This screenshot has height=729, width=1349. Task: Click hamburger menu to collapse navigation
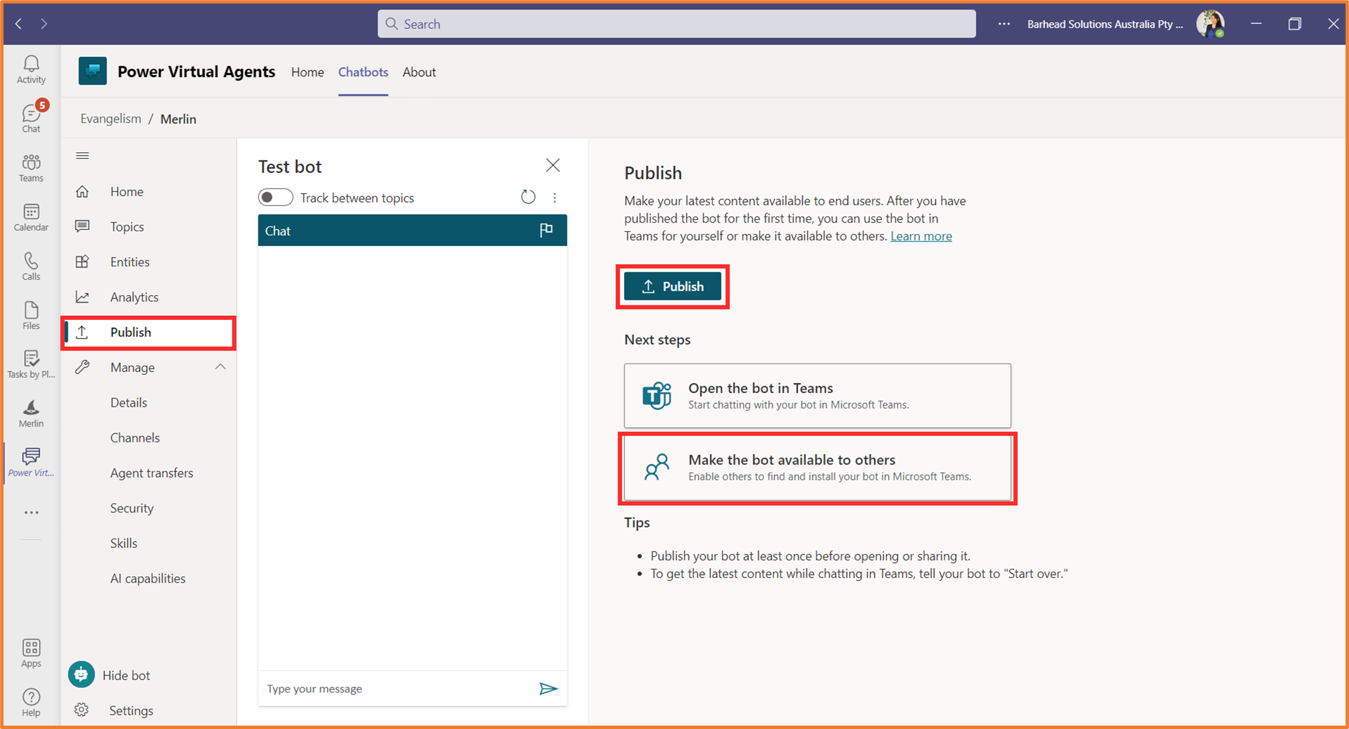(83, 156)
